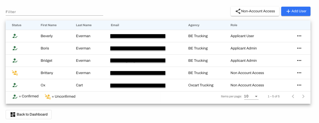Viewport: 319px width, 123px height.
Task: Go to the previous page of users
Action: (293, 96)
